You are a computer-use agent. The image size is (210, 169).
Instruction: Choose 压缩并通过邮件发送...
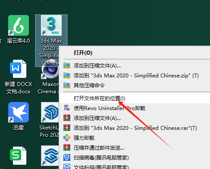point(135,147)
